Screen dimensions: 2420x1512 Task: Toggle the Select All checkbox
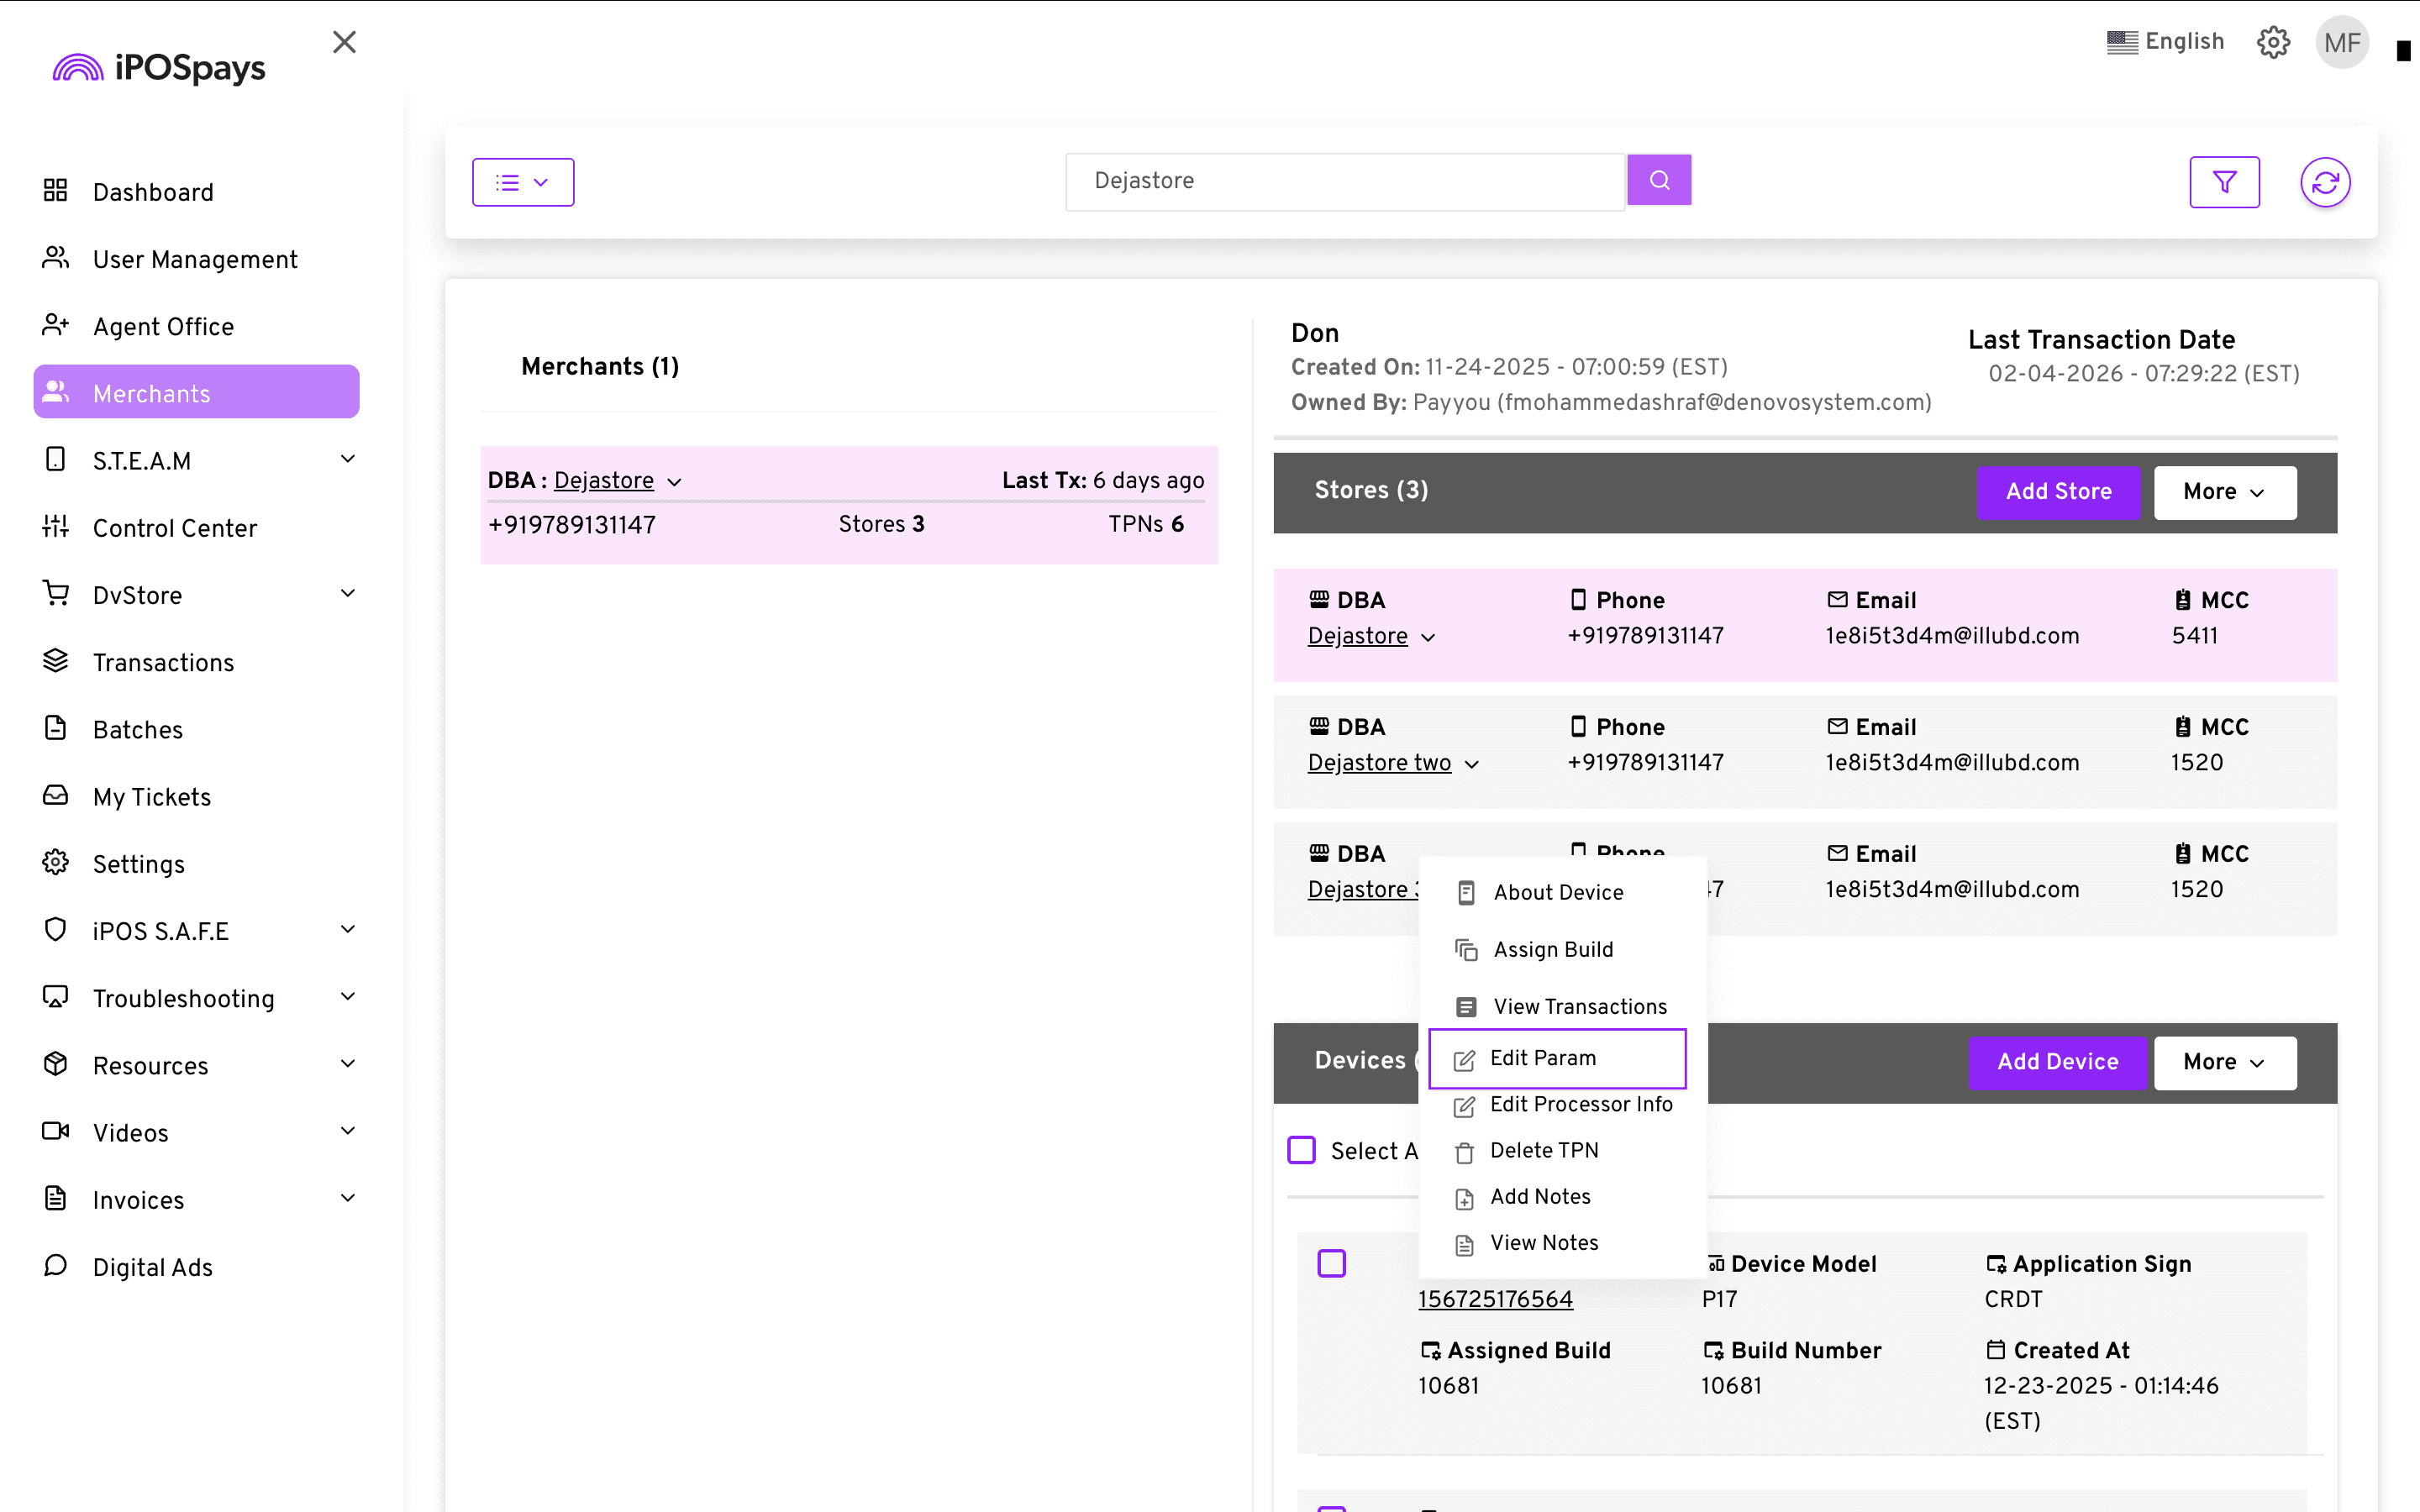pos(1301,1150)
